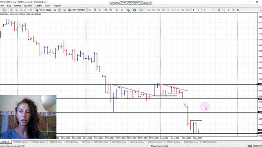Enable chart auto-scroll icon
The height and width of the screenshot is (147, 262).
coord(117,10)
